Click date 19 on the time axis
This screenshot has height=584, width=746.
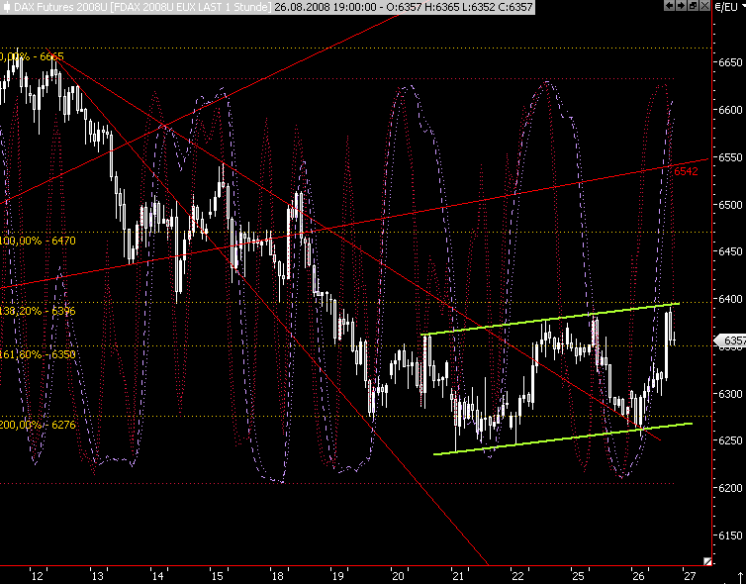(337, 576)
